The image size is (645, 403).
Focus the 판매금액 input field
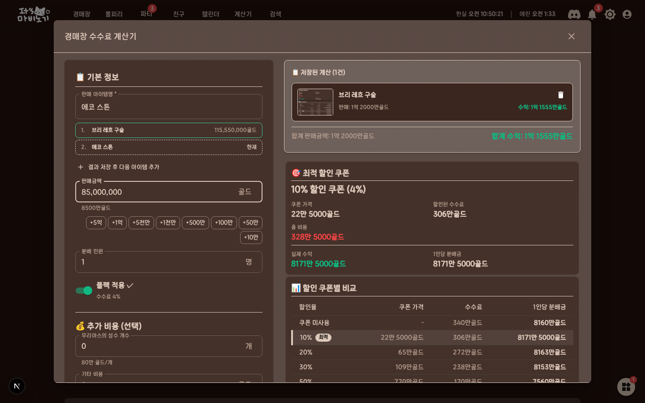coord(169,192)
